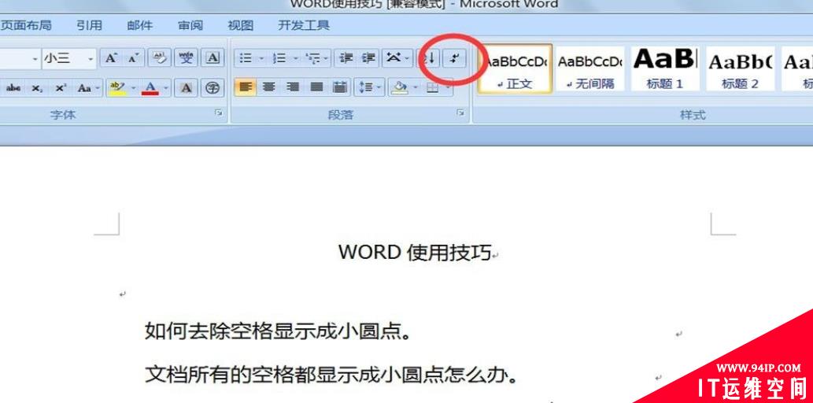Click the Character Border icon
Screen dimensions: 813x403
tap(212, 58)
